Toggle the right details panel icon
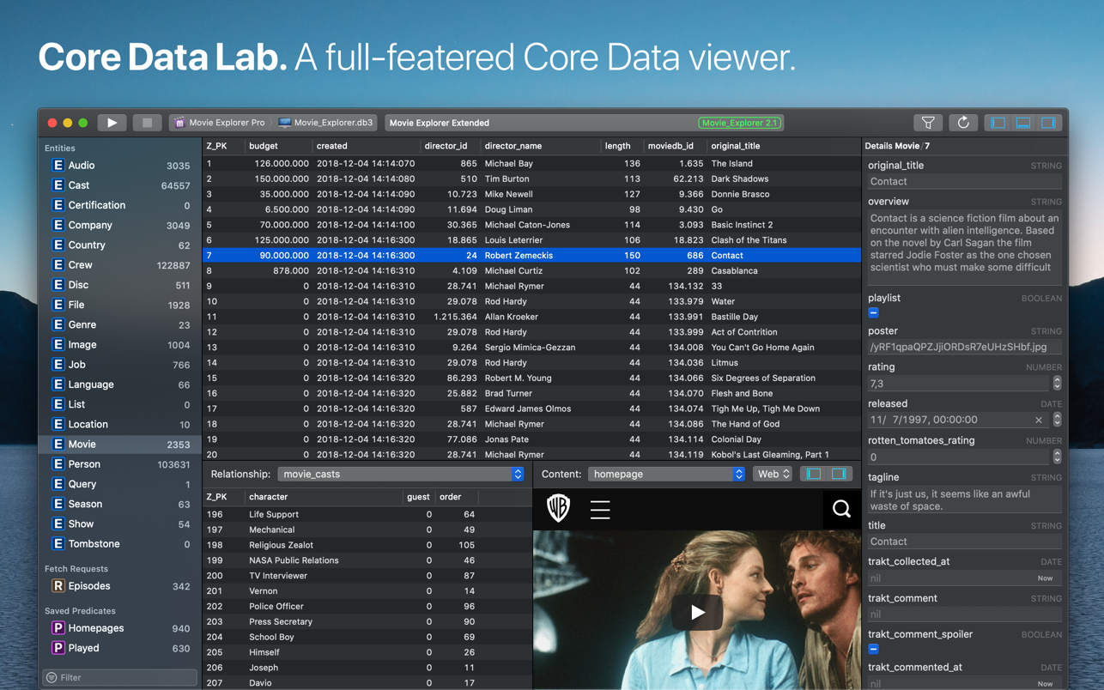The image size is (1104, 690). (x=1048, y=123)
